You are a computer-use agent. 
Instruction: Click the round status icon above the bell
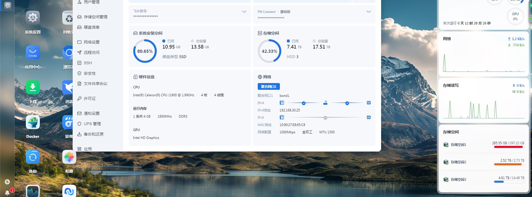tap(7, 182)
